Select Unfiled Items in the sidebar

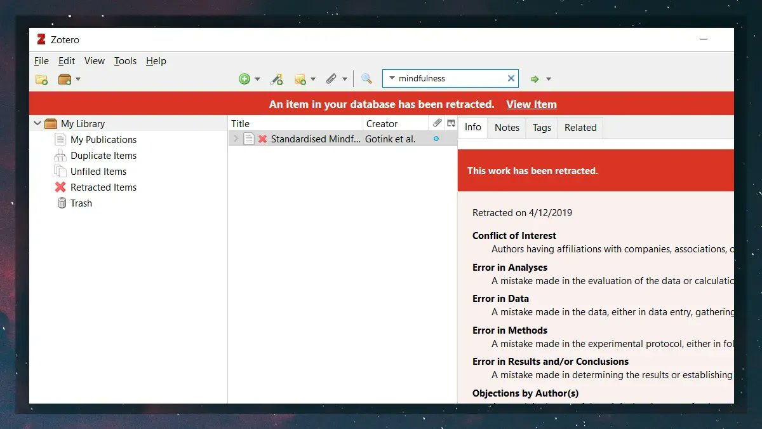[x=97, y=171]
